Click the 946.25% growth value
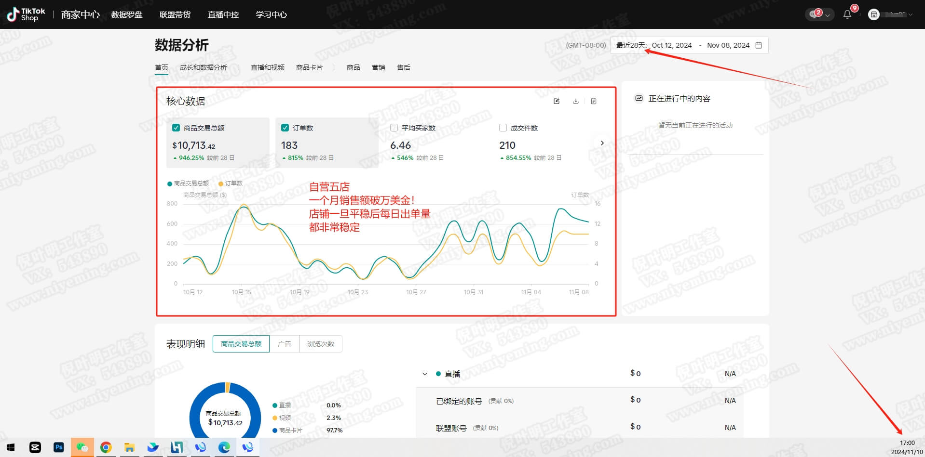 pos(191,158)
